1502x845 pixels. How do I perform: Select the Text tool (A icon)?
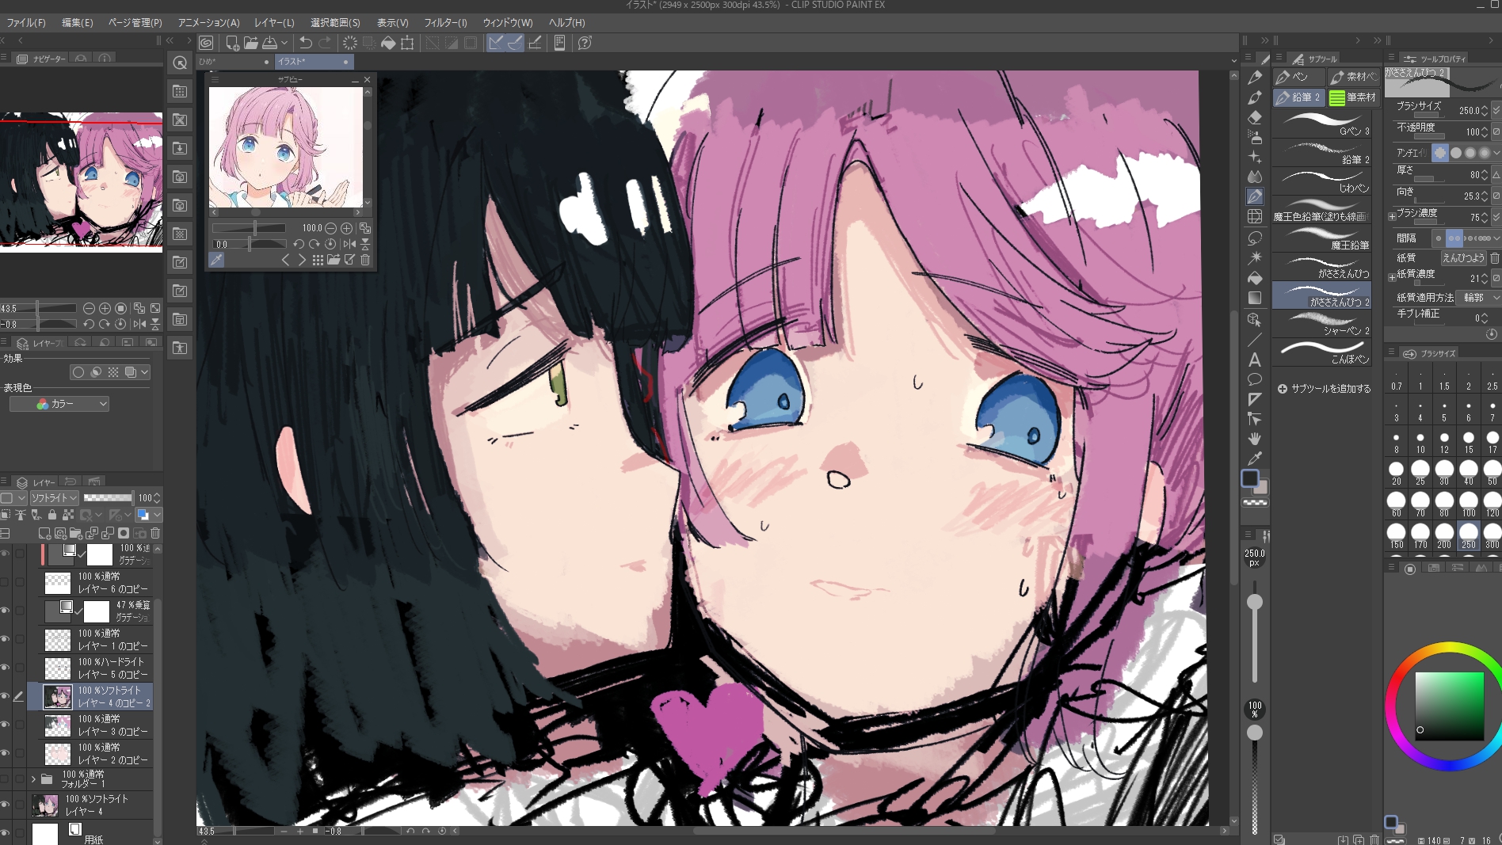point(1255,360)
